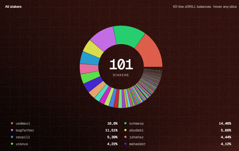Click the green schmerp legend dot
This screenshot has height=151, width=239.
[125, 123]
